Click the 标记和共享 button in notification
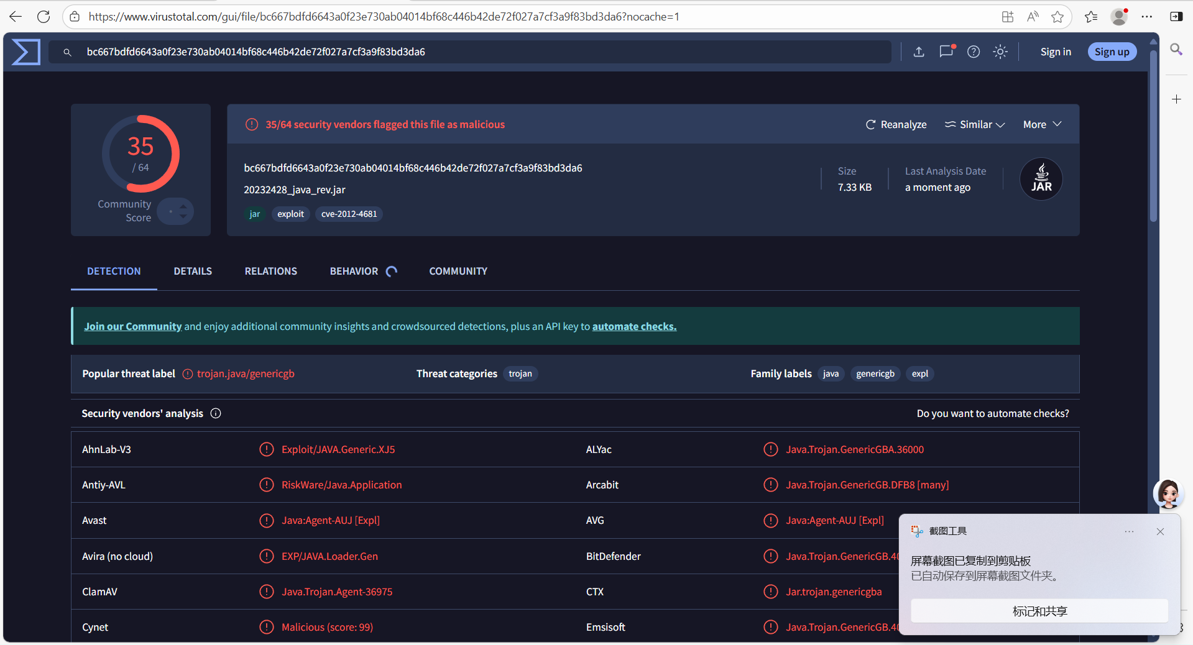Screen dimensions: 1193x645 (1039, 611)
